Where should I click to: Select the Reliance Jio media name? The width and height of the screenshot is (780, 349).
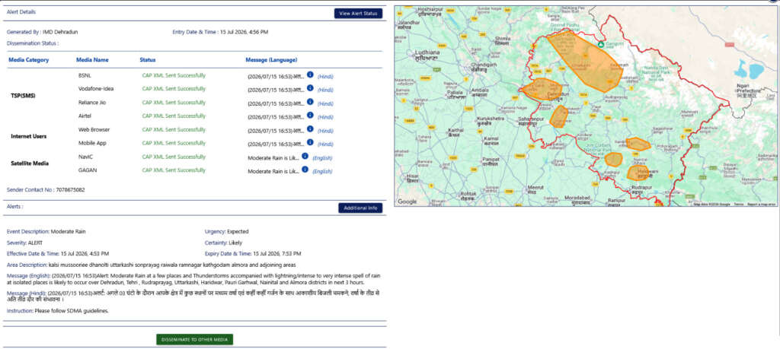(92, 103)
